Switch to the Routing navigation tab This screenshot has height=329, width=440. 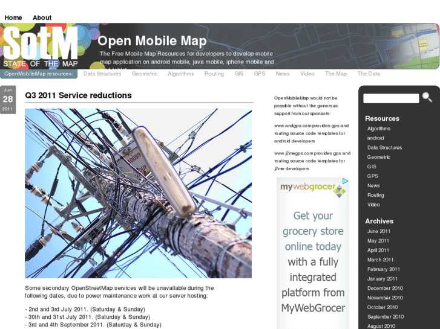coord(214,74)
